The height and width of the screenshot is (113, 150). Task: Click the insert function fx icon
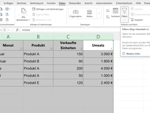[x=17, y=30]
